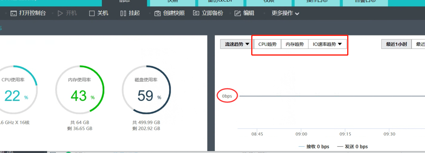Click the 挂起 suspend pause icon
The image size is (425, 153).
pos(123,13)
